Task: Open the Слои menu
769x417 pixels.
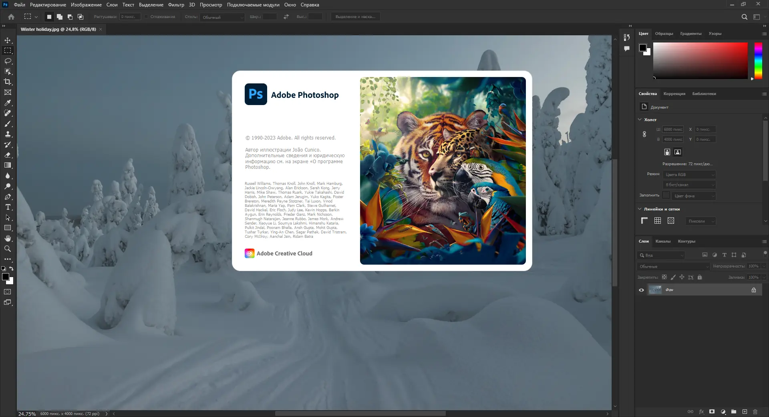Action: tap(112, 5)
